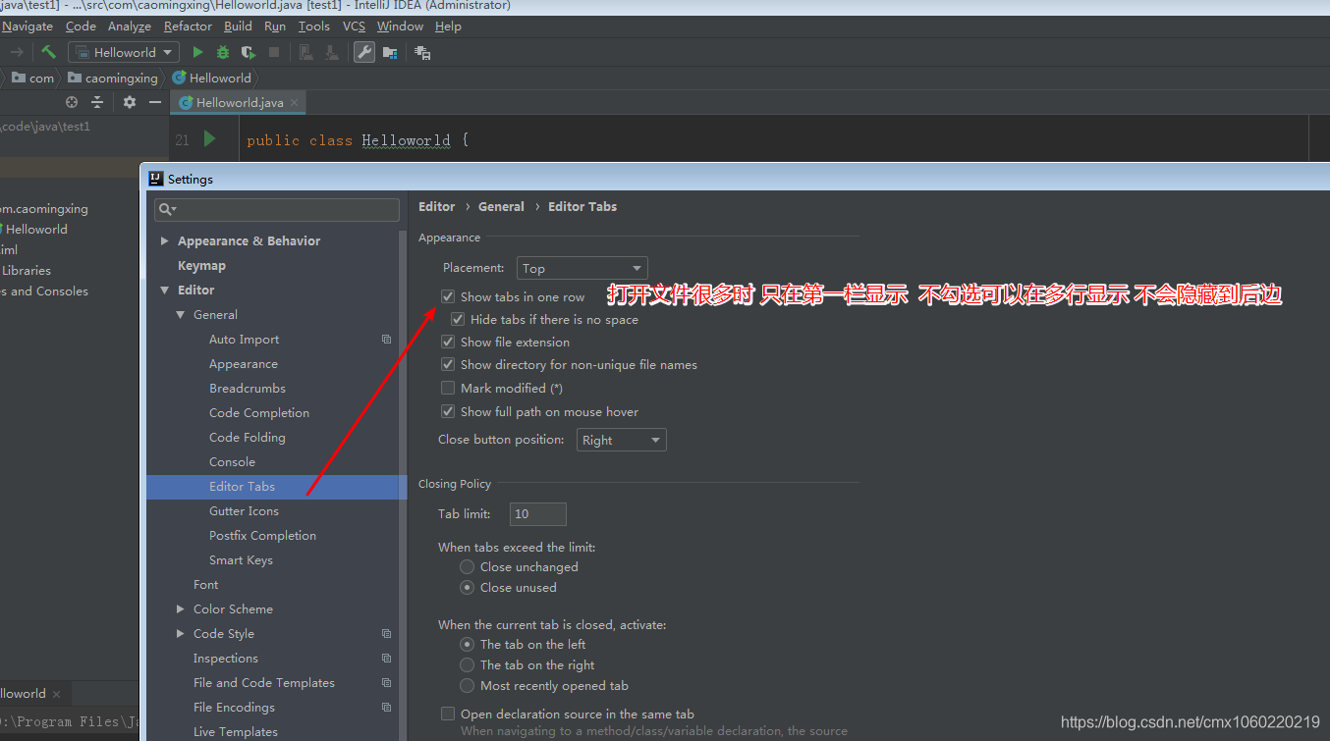Build project with the hammer icon

click(x=48, y=52)
